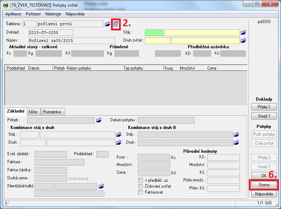Image resolution: width=281 pixels, height=209 pixels.
Task: Open the Aplikace menu
Action: coord(13,14)
